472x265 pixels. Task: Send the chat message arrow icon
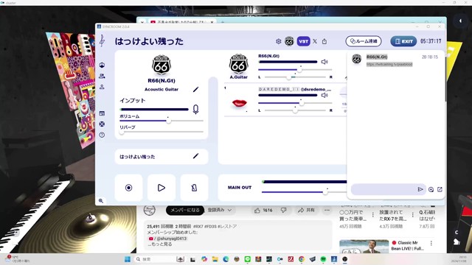420,189
